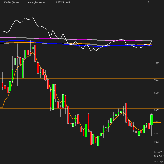Click the current price marker at 600

[157, 122]
